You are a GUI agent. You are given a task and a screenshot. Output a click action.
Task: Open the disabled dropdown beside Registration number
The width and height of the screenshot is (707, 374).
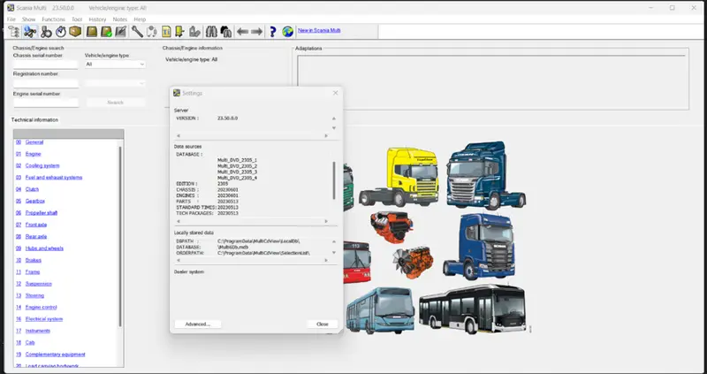tap(115, 83)
